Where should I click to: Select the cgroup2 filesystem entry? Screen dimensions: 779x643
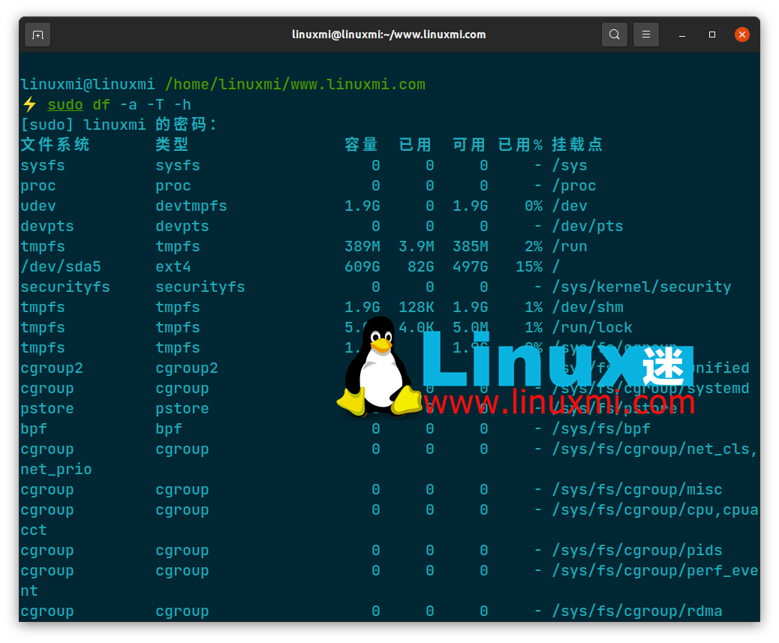[51, 368]
